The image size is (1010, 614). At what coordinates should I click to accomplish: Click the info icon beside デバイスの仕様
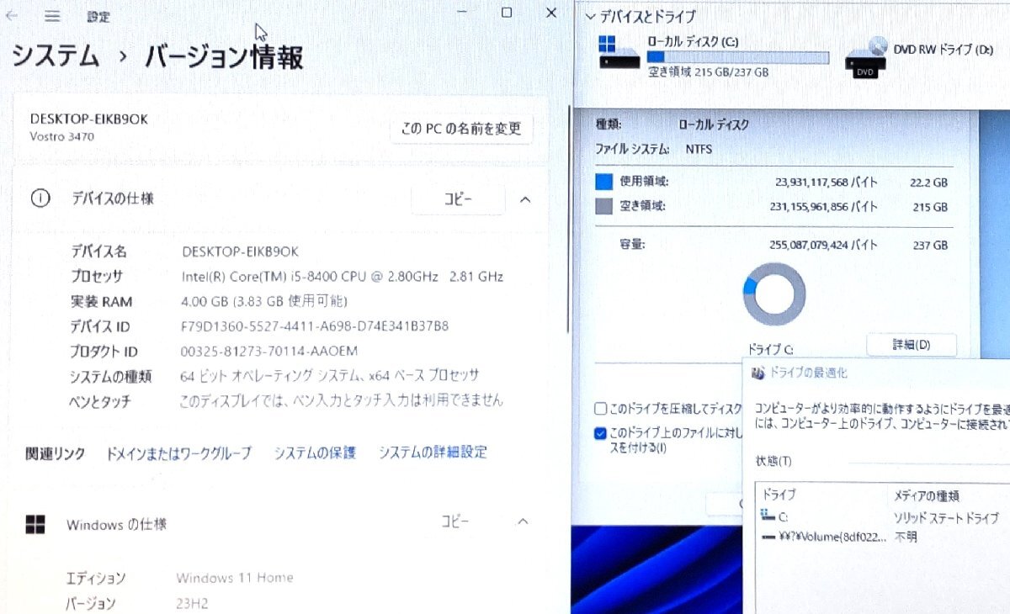[39, 198]
